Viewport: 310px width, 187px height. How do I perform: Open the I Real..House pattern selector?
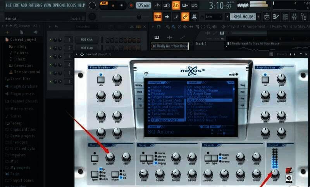(x=243, y=17)
